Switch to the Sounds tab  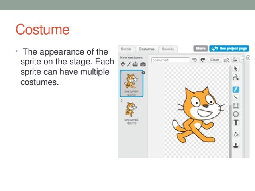(x=168, y=49)
